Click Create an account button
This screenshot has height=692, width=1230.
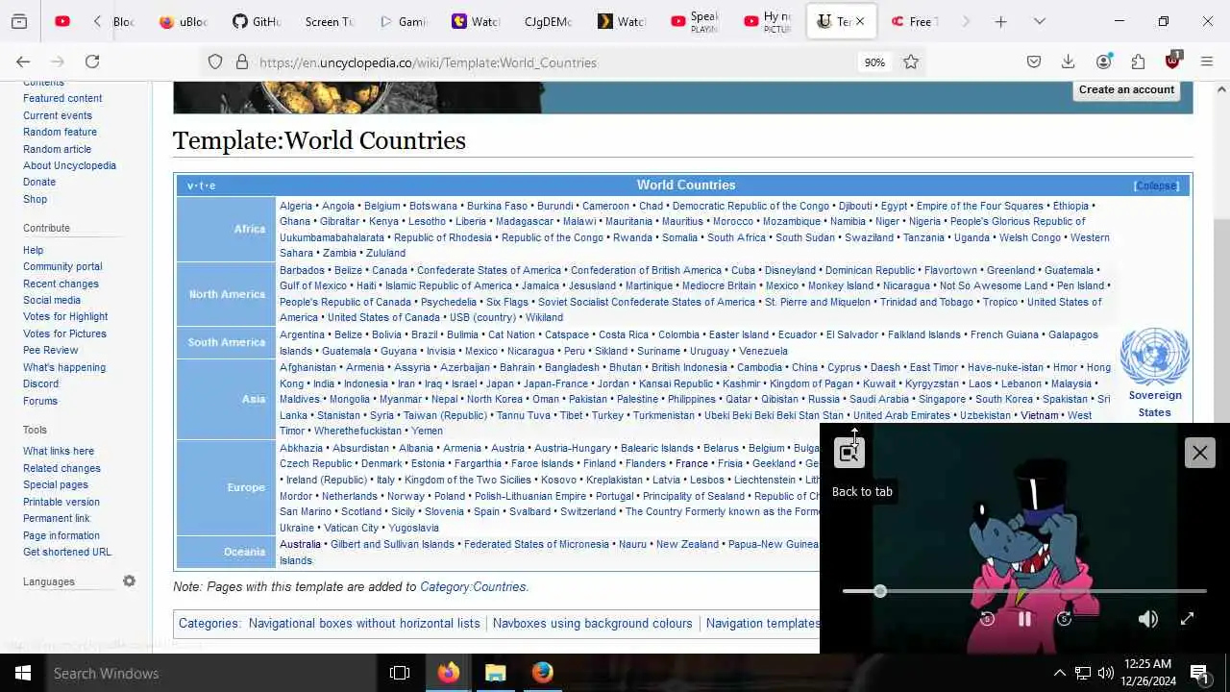pos(1126,89)
